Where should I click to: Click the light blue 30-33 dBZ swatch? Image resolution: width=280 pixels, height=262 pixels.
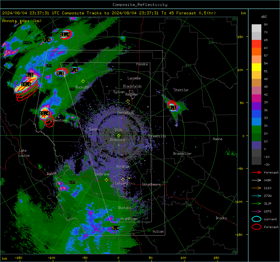pos(256,121)
